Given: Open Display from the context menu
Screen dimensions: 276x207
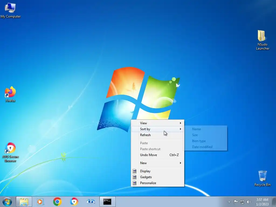Looking at the screenshot, I should coord(158,171).
